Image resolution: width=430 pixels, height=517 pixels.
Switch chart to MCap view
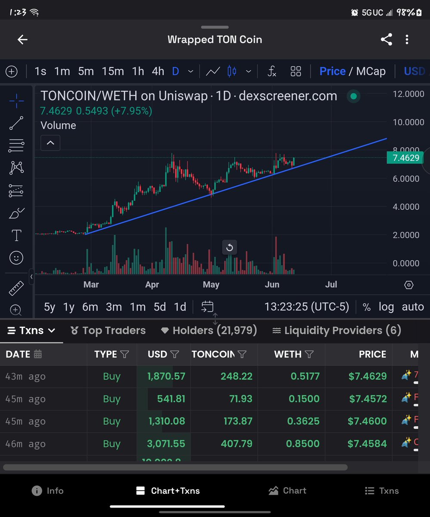pos(371,72)
